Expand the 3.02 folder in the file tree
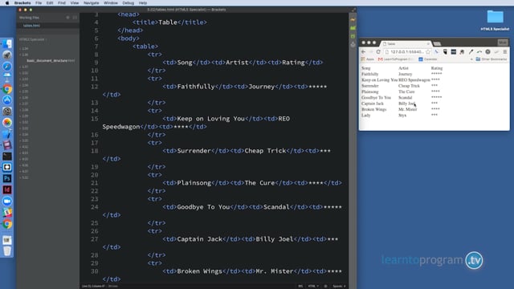The image size is (514, 289). pos(24,122)
